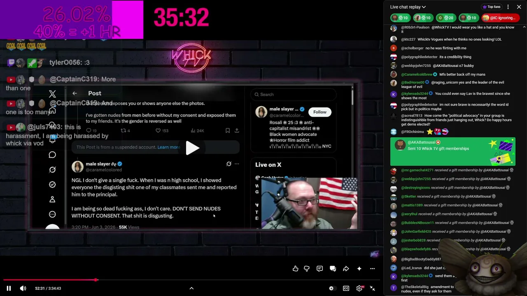Open the chat bubble icon in X sidebar
This screenshot has width=527, height=296.
52,155
